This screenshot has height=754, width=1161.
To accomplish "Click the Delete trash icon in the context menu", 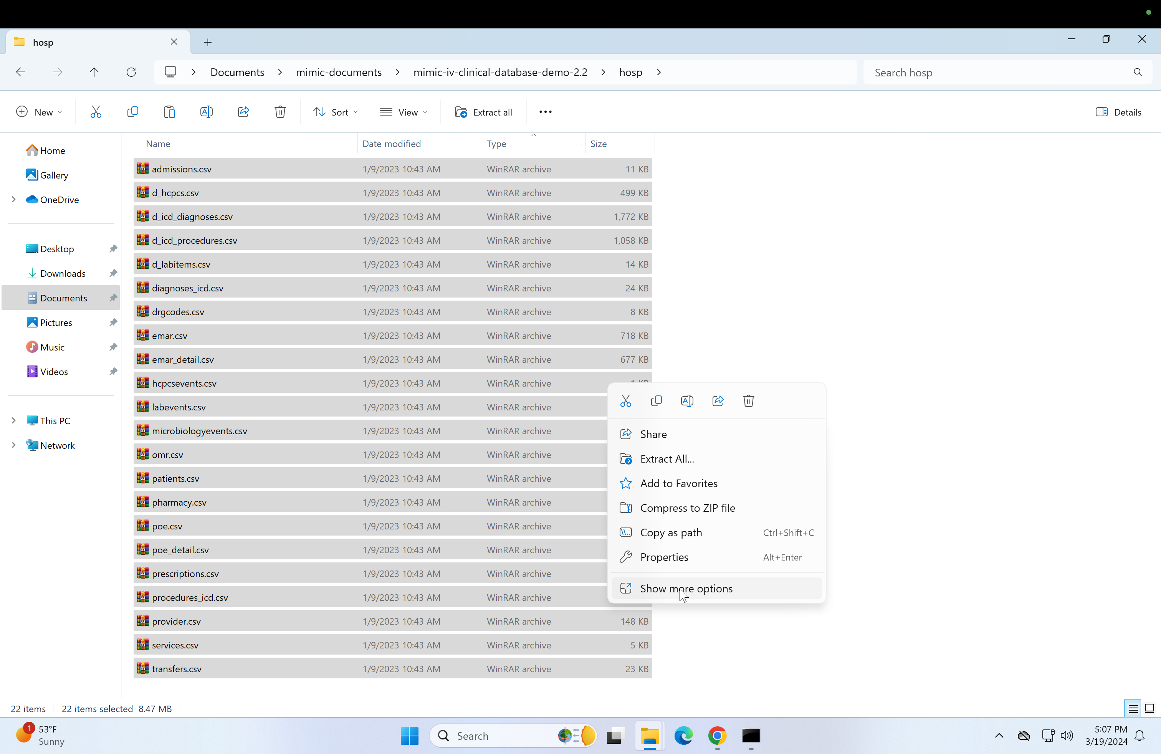I will (x=748, y=401).
